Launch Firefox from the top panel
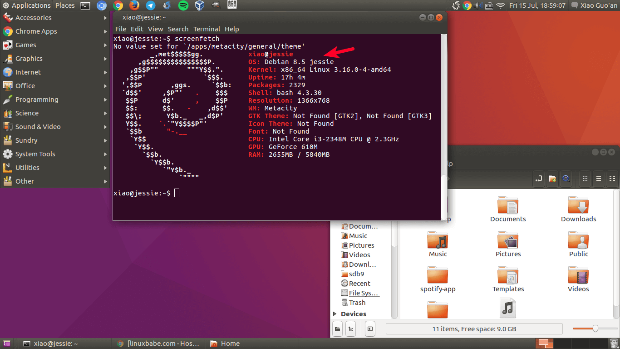This screenshot has width=620, height=349. pos(134,5)
